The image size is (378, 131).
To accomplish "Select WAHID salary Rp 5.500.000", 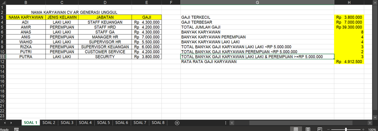I will point(147,42).
